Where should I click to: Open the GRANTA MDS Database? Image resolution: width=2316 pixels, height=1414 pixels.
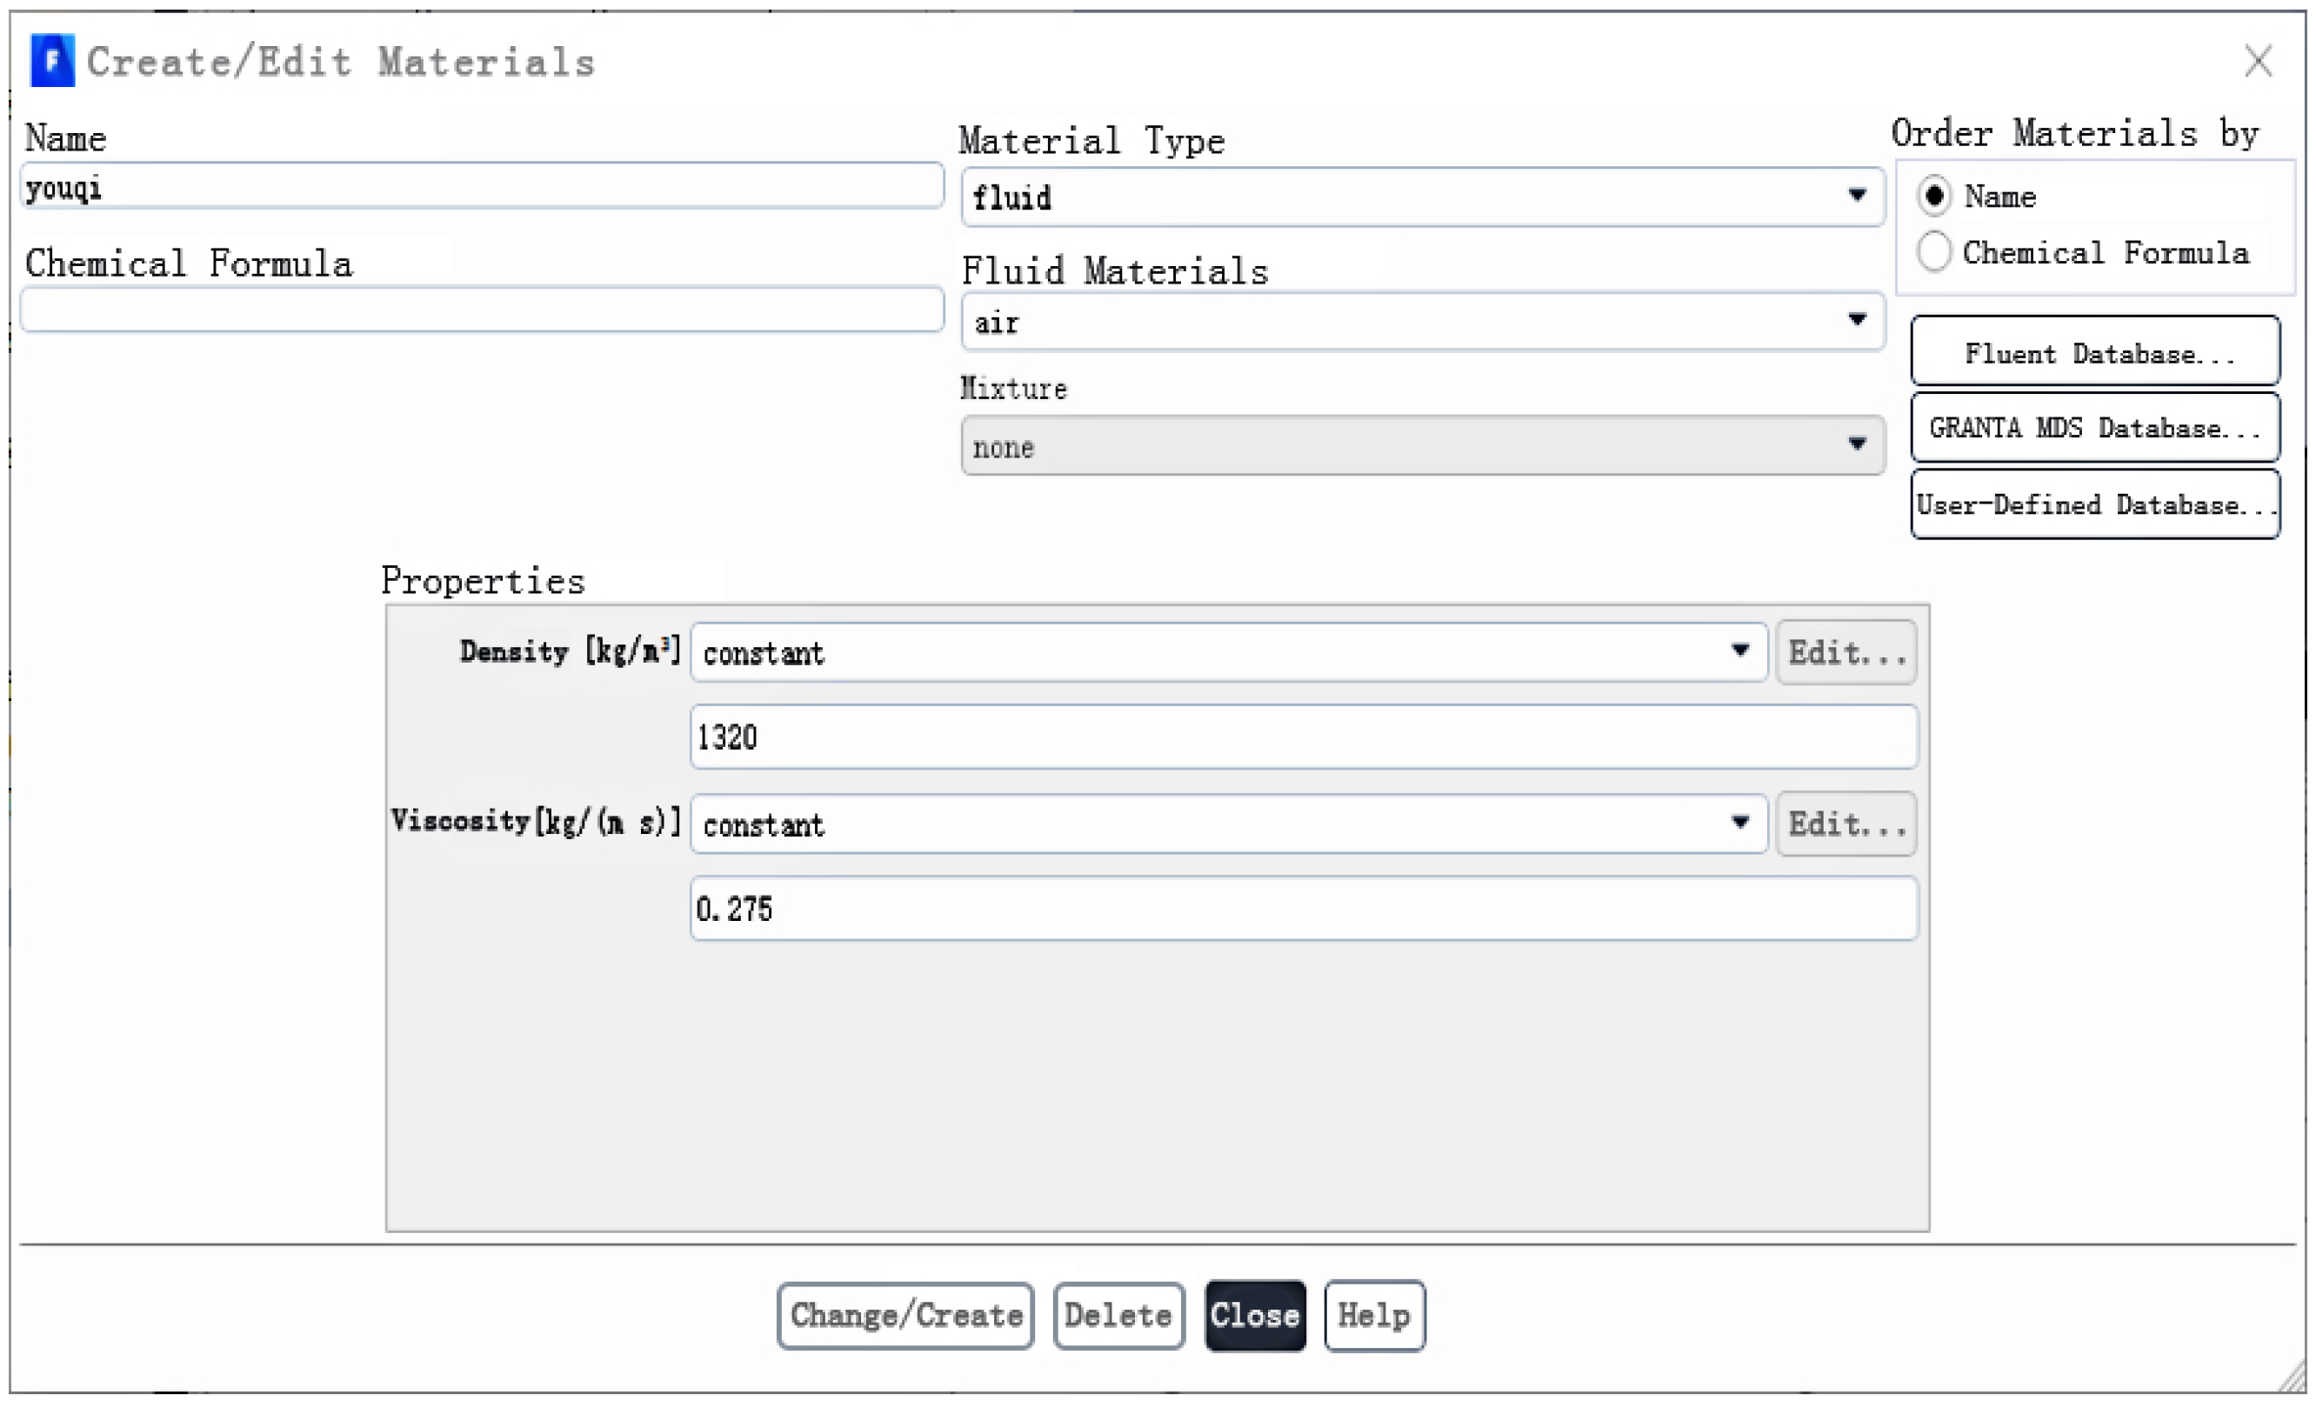pyautogui.click(x=2095, y=428)
